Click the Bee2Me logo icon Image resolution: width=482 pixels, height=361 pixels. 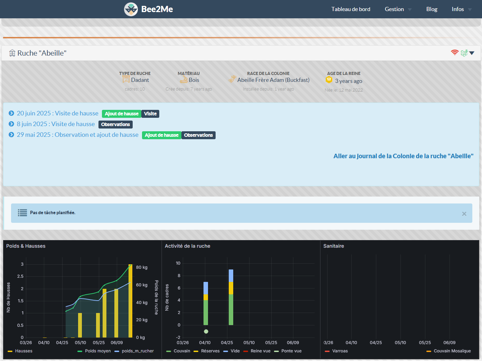(131, 9)
